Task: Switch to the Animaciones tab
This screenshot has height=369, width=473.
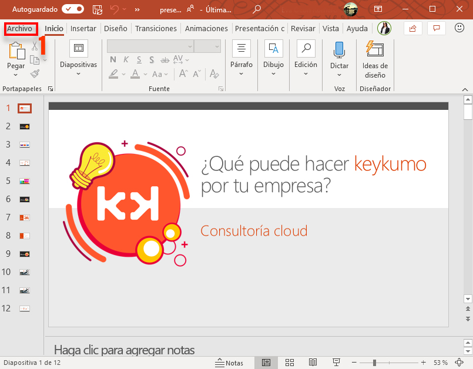Action: (206, 29)
